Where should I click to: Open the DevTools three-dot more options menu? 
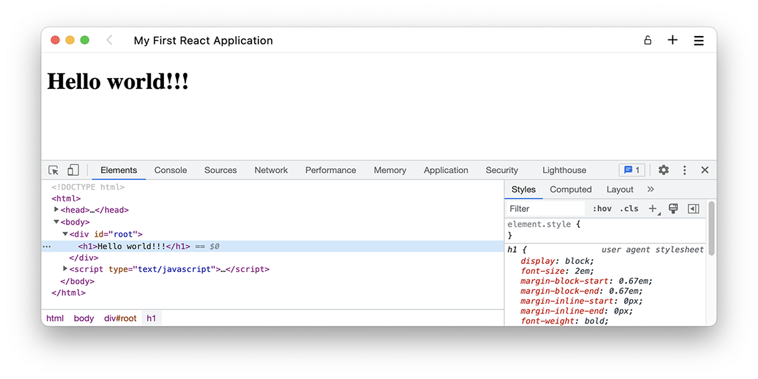tap(684, 170)
